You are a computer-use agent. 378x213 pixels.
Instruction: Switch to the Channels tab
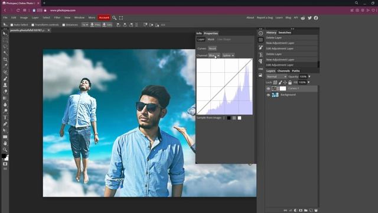(283, 71)
